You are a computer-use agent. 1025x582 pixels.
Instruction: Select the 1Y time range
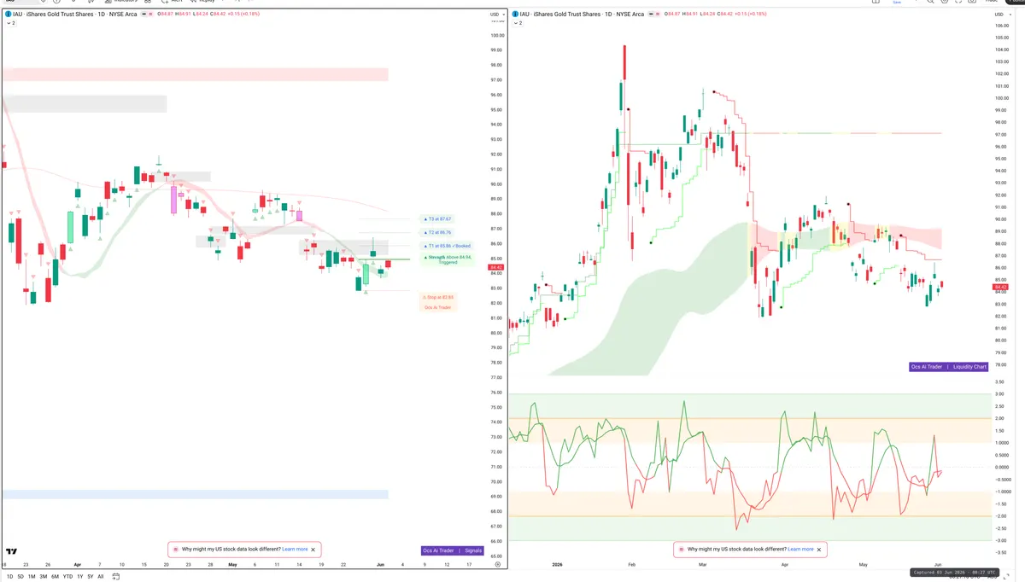pos(79,577)
